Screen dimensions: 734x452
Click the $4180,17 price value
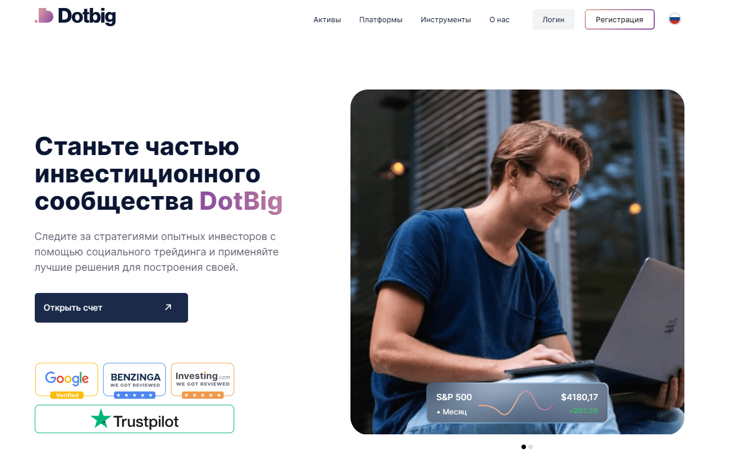point(579,397)
